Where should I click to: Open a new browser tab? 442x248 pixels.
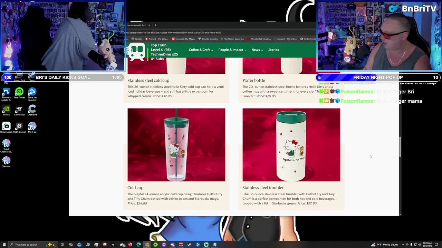155,25
